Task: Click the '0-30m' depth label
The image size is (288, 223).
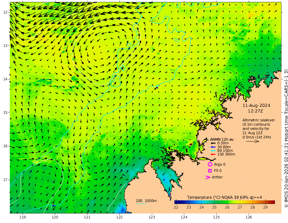Action: [223, 143]
